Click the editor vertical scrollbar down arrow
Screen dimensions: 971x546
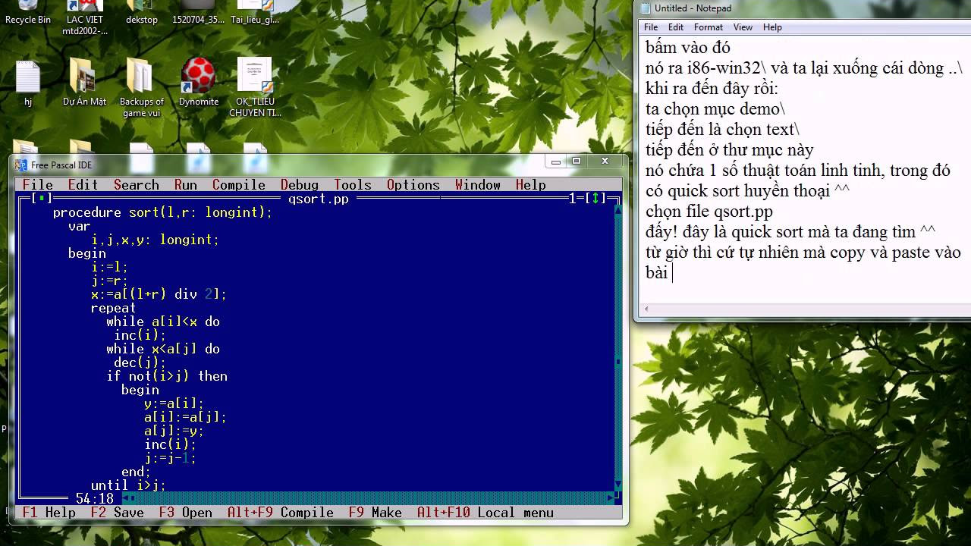coord(618,485)
